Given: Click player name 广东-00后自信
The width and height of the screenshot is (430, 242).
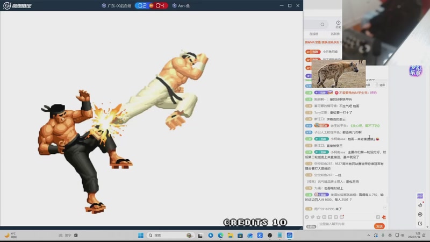Looking at the screenshot, I should pos(119,5).
